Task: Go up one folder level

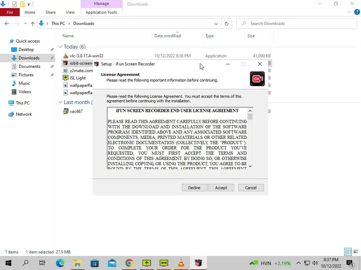Action: coord(33,24)
